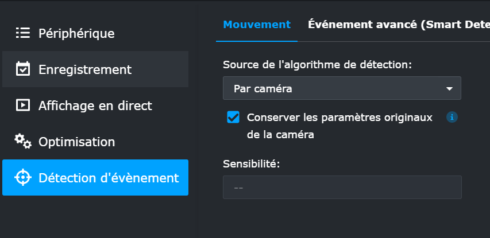Viewport: 490px width, 238px height.
Task: Click the Sensibilité label text
Action: [x=251, y=164]
